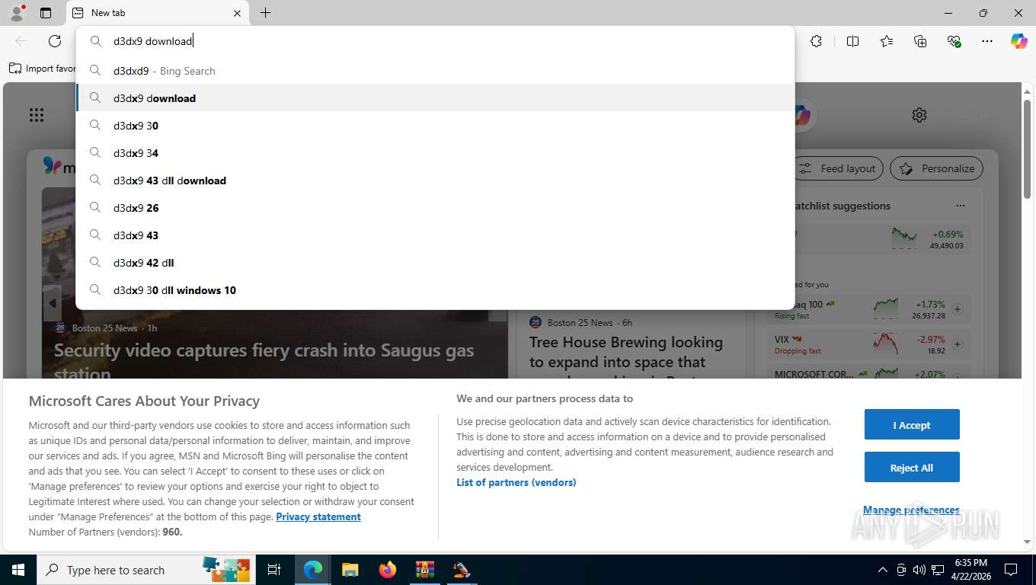Open the profile avatar icon

[x=16, y=12]
